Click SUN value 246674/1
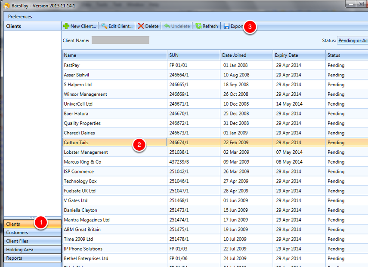 (x=179, y=143)
